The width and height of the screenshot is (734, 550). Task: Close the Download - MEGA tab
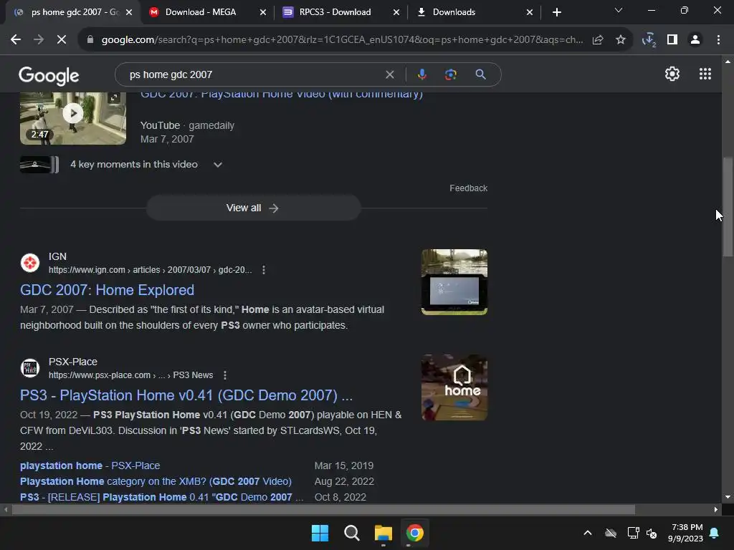click(262, 13)
